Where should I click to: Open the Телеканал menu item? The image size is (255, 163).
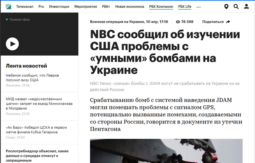pyautogui.click(x=25, y=7)
